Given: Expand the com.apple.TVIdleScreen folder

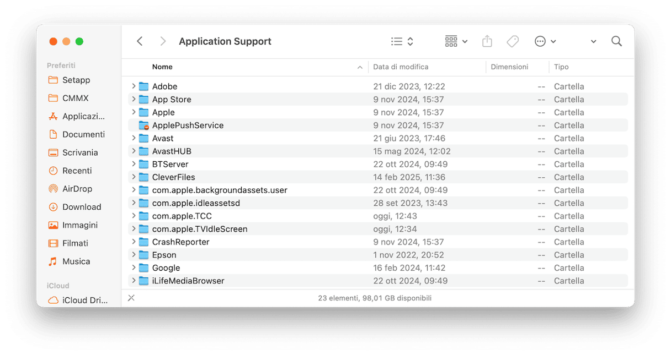Looking at the screenshot, I should click(x=134, y=229).
